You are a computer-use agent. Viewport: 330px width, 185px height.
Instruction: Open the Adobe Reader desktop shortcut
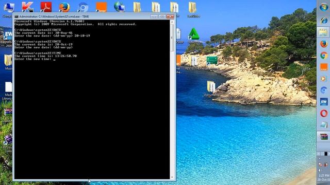click(46, 7)
